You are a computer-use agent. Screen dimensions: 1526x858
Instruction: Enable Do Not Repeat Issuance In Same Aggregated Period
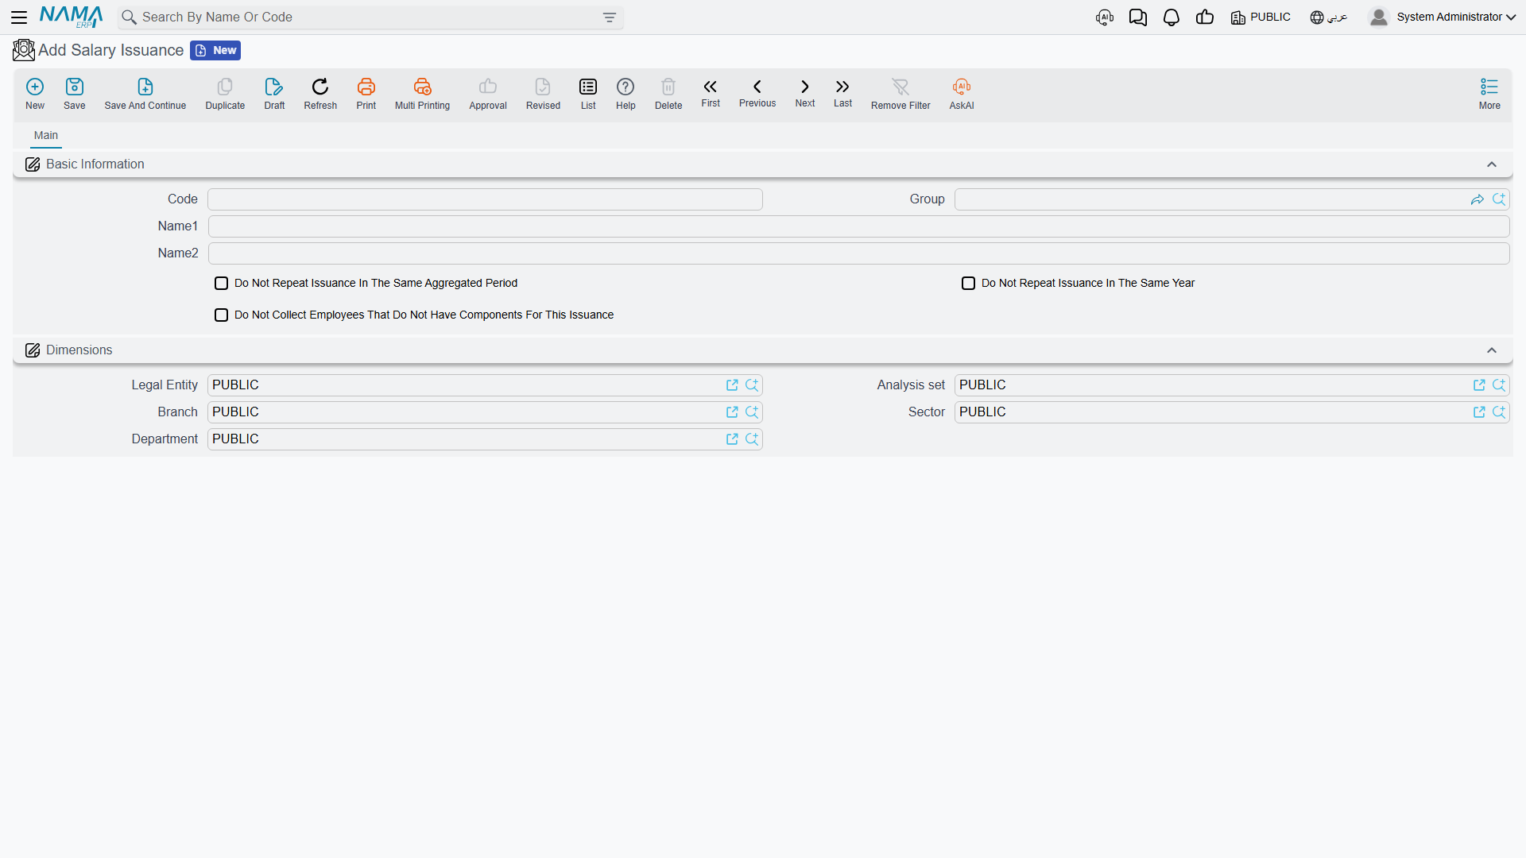[222, 284]
